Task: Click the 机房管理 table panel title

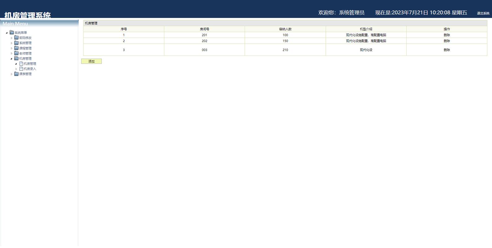Action: (x=91, y=23)
